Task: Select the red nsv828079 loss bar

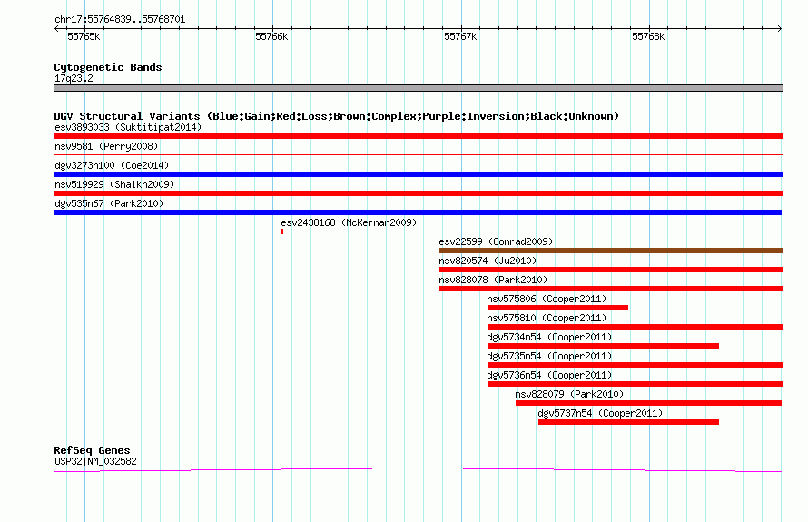Action: pyautogui.click(x=649, y=403)
